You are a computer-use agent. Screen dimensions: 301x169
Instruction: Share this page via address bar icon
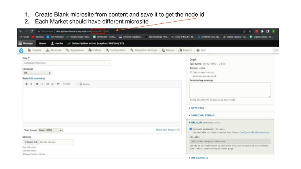[x=244, y=31]
